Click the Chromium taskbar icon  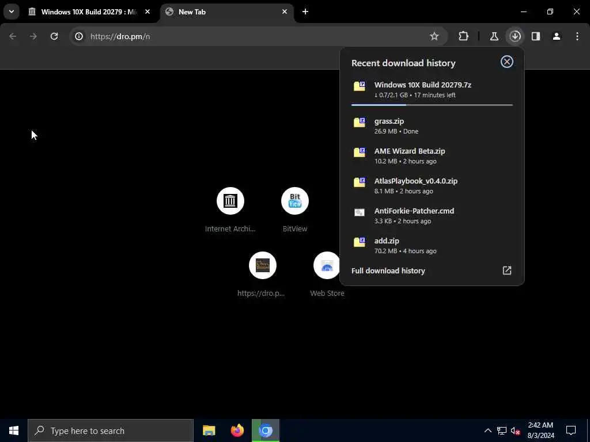coord(266,430)
